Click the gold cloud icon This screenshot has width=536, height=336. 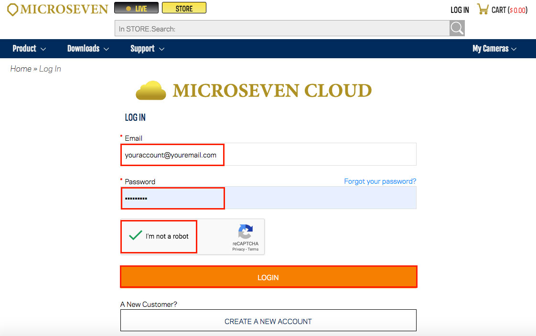click(151, 91)
